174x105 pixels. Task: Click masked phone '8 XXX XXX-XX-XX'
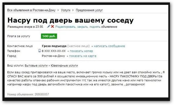coord(54,51)
